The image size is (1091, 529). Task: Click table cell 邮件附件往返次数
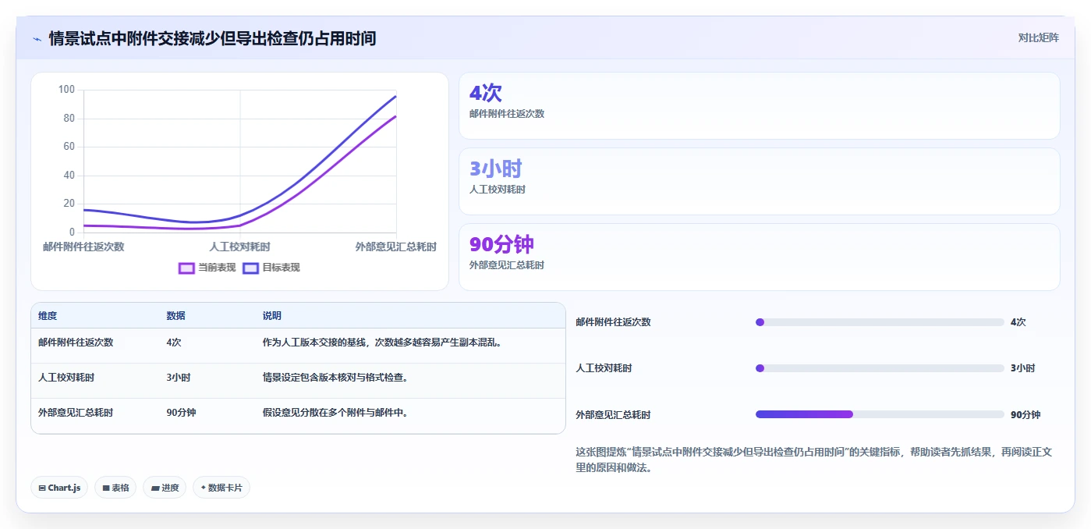point(76,342)
